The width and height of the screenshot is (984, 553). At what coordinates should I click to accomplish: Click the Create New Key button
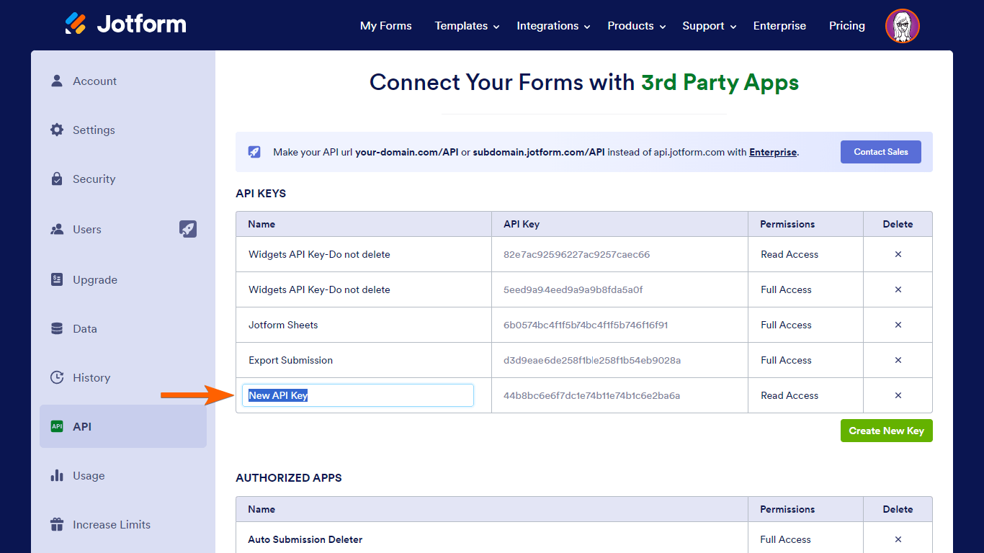(x=886, y=431)
